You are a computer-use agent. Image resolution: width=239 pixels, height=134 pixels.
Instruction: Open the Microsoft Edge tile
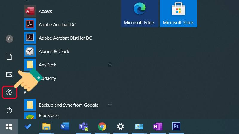point(140,13)
